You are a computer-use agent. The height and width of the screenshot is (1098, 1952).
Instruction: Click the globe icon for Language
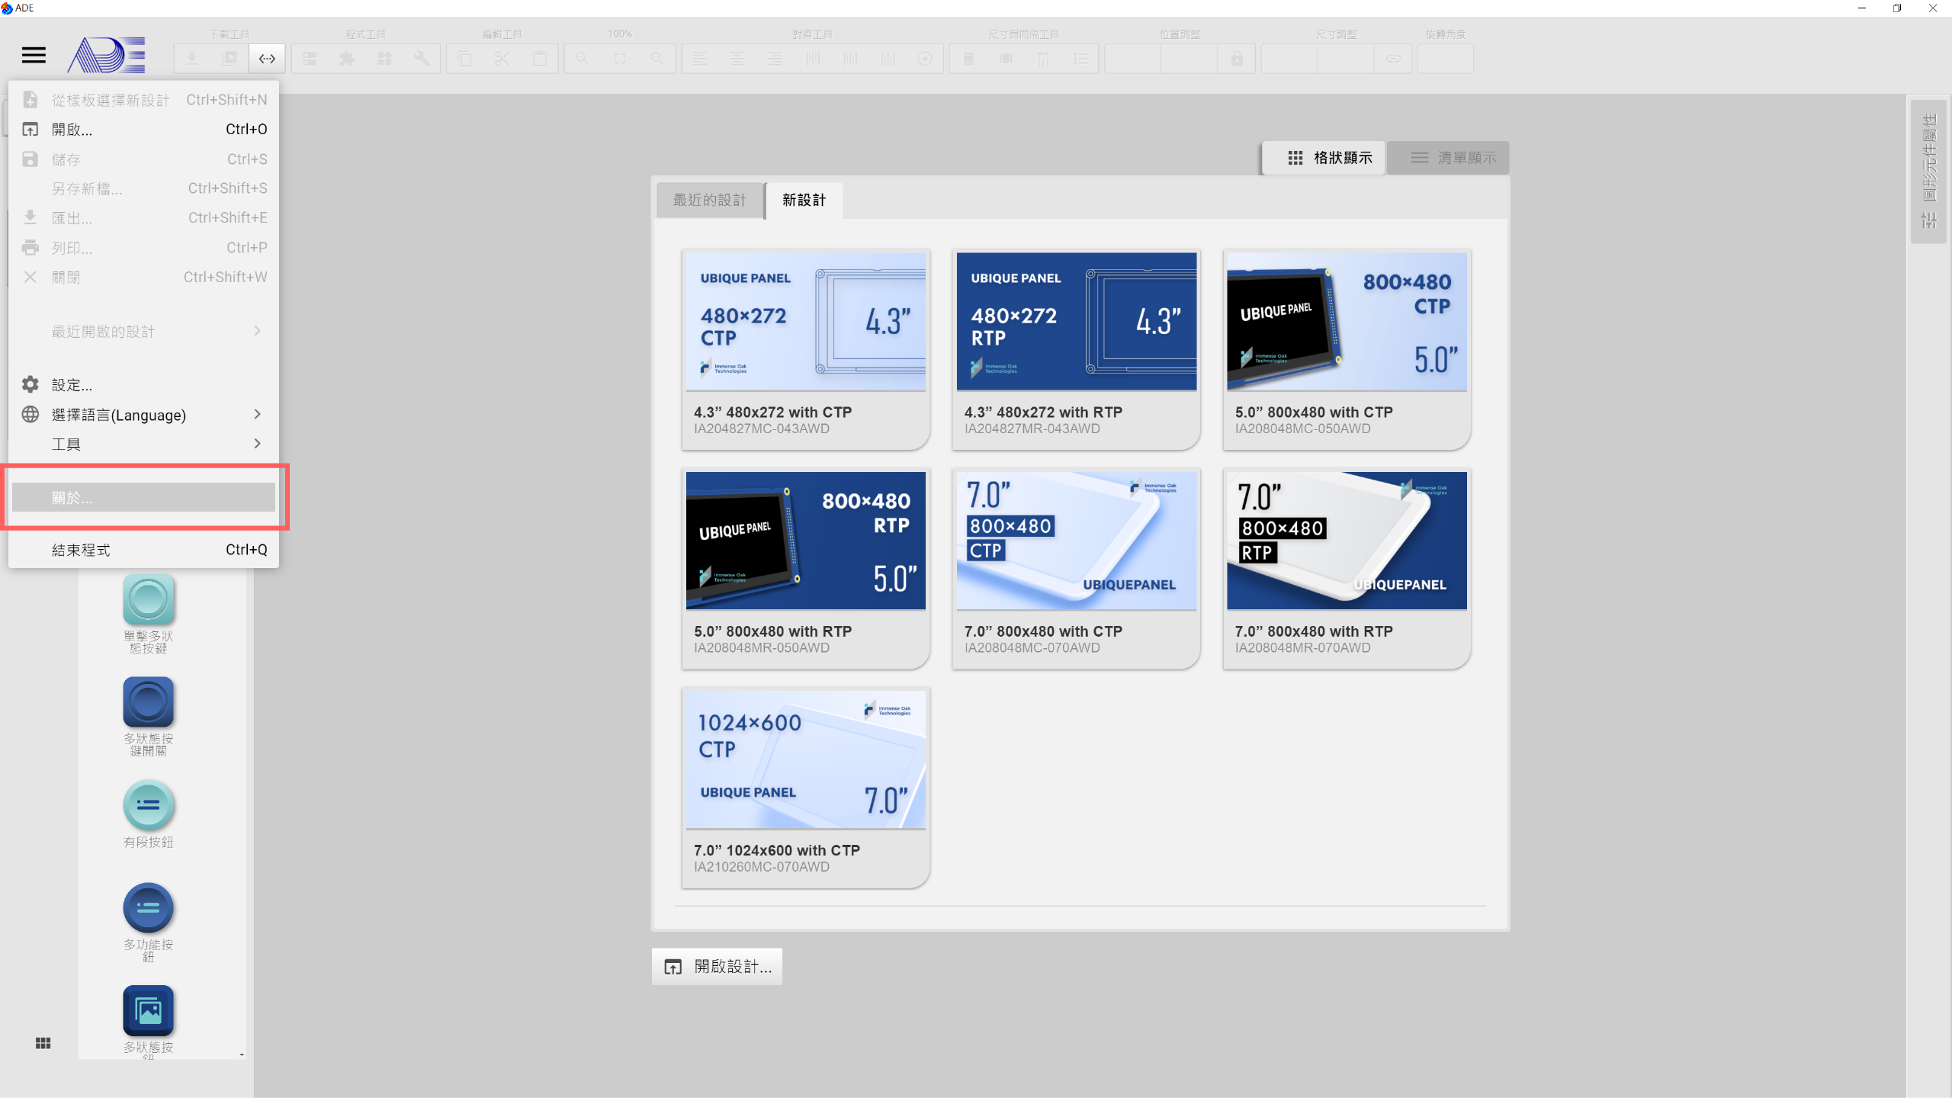click(30, 414)
